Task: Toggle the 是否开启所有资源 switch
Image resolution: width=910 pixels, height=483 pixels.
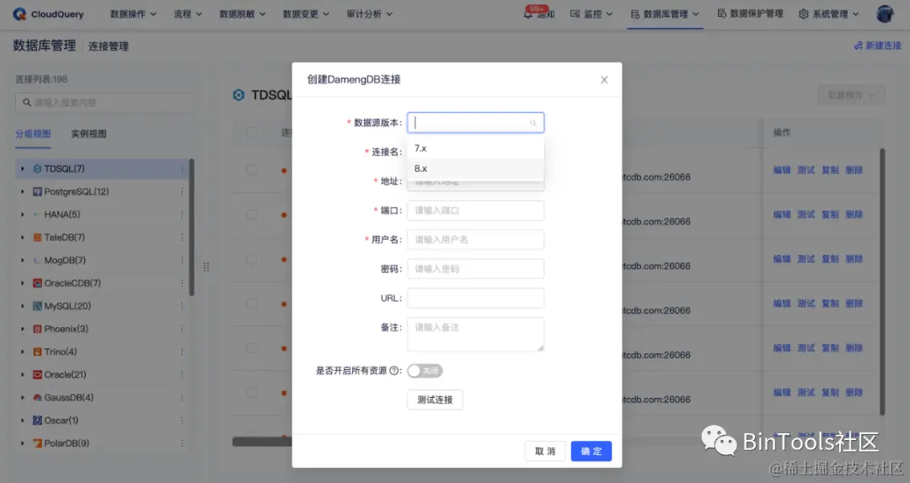Action: point(425,371)
